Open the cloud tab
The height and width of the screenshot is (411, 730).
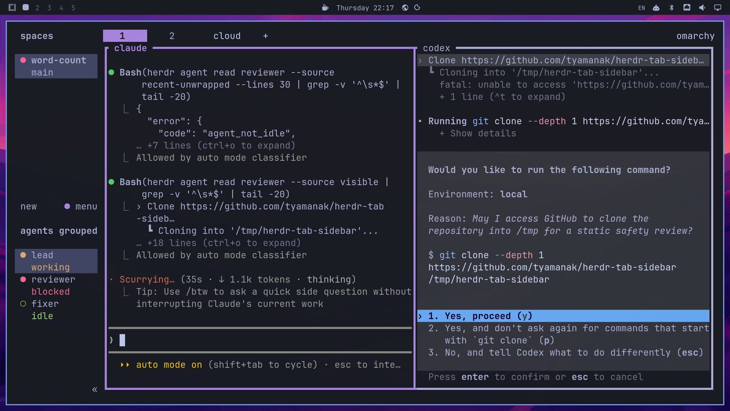(227, 36)
